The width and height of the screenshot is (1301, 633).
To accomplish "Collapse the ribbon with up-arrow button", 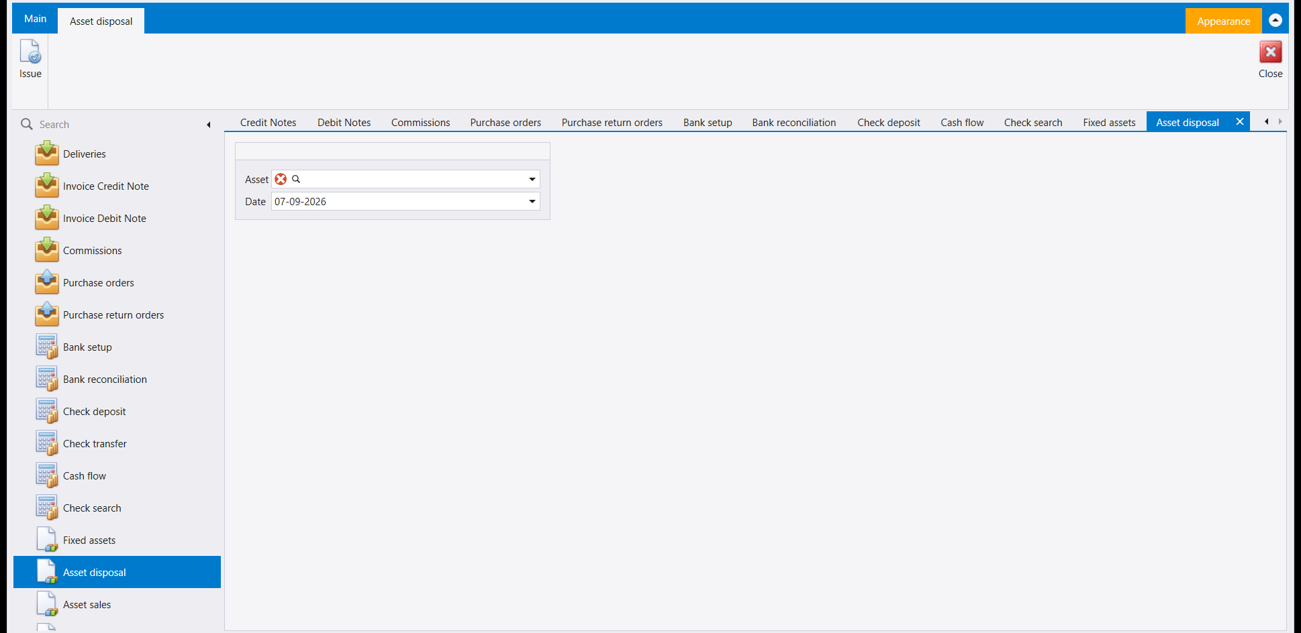I will 1275,20.
